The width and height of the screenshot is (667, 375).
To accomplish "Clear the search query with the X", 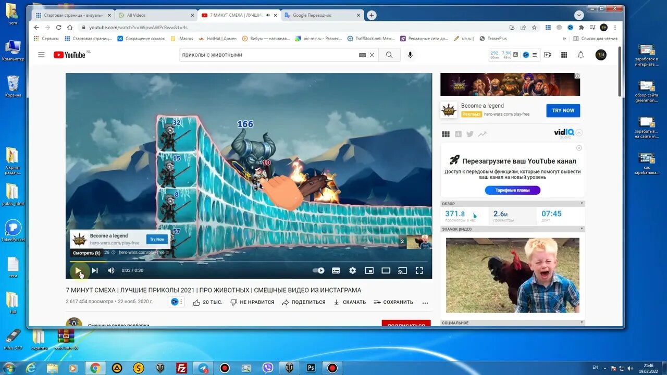I will tap(372, 55).
